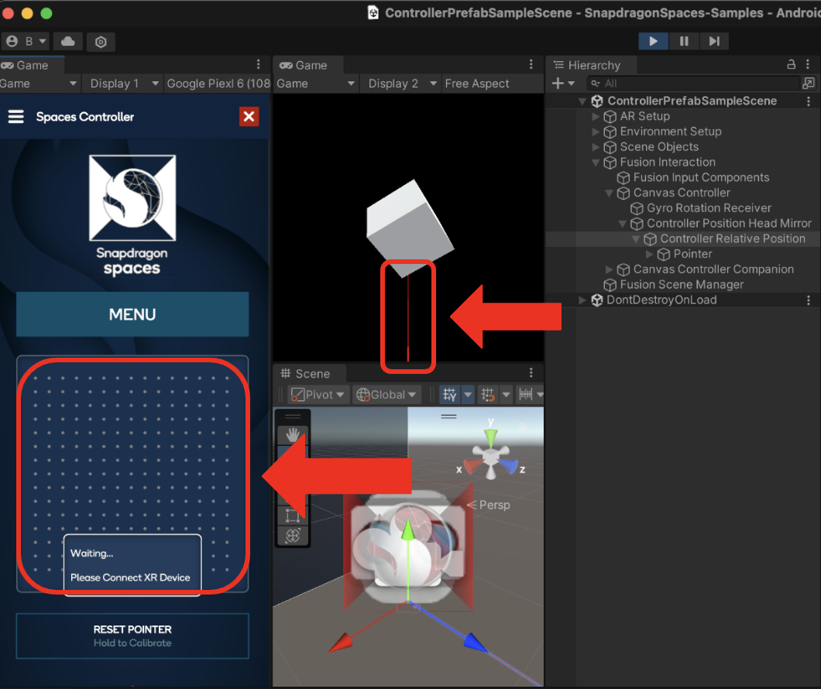Open grid snapping settings dropdown arrow

pyautogui.click(x=506, y=395)
